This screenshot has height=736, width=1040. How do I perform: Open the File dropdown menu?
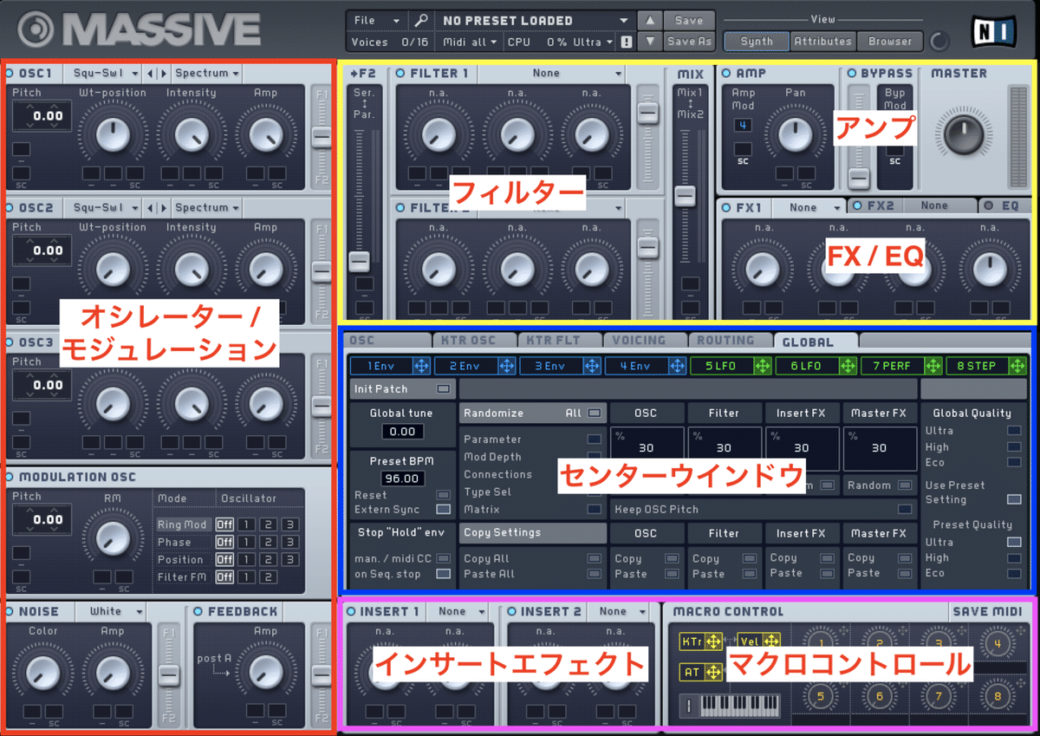tap(378, 20)
